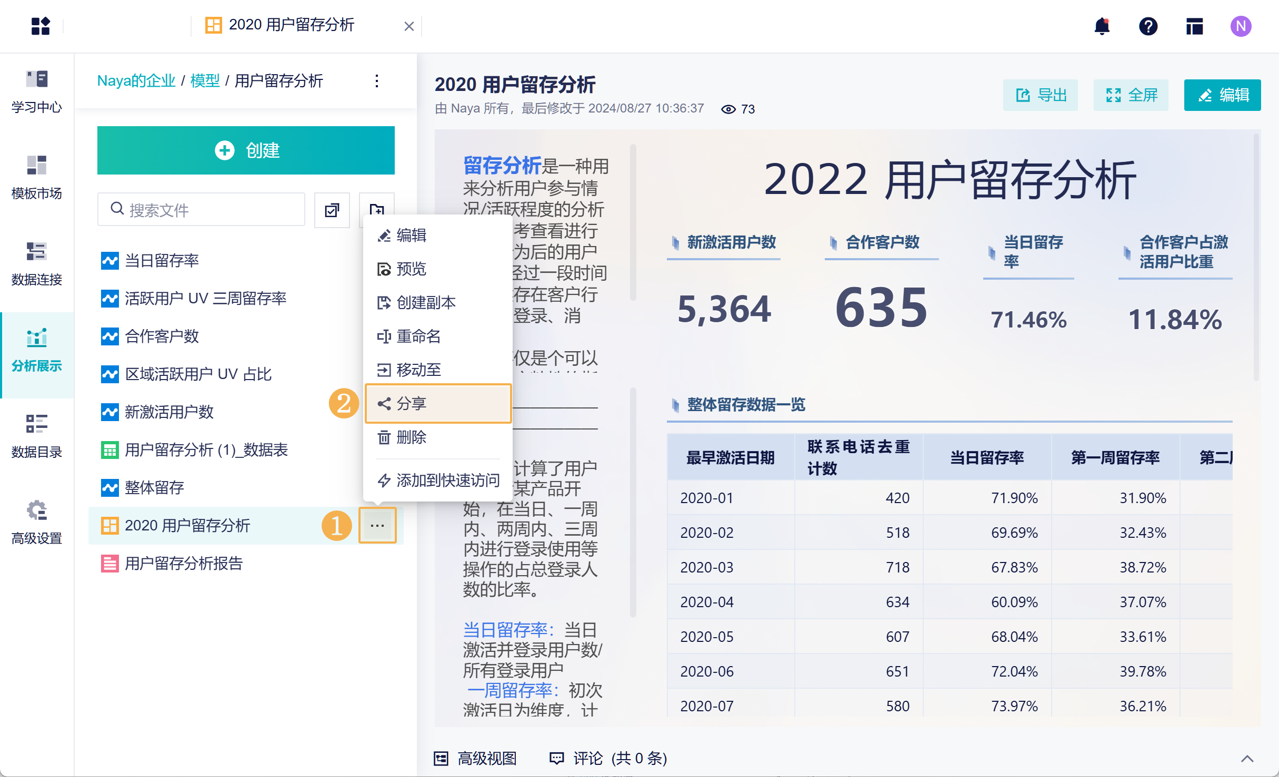Toggle multi-select checkbox icon beside search
The image size is (1279, 777).
(x=332, y=210)
